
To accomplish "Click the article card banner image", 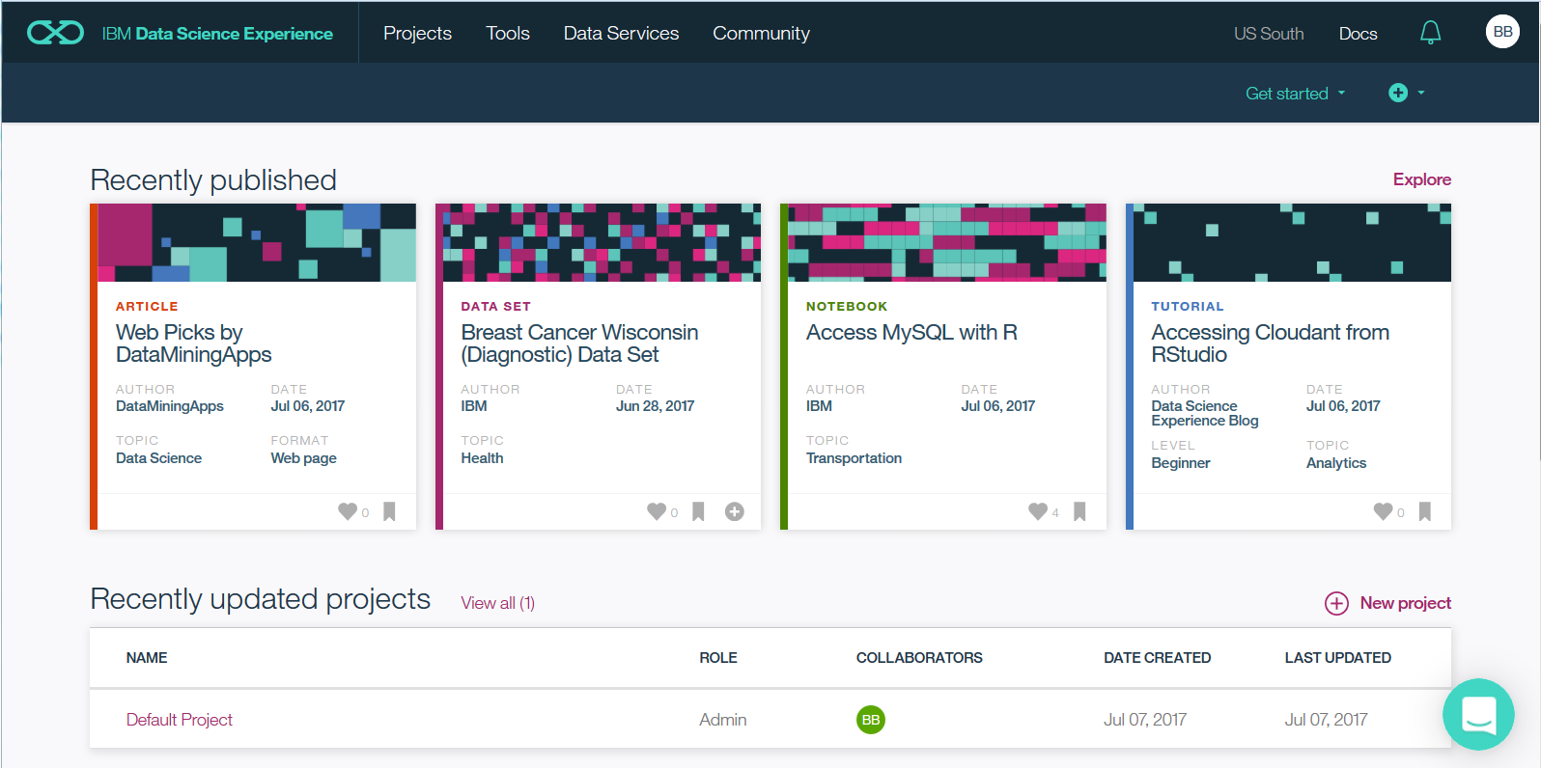I will click(x=257, y=242).
